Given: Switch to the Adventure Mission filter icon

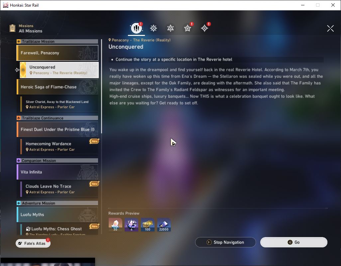Looking at the screenshot, I should point(204,28).
